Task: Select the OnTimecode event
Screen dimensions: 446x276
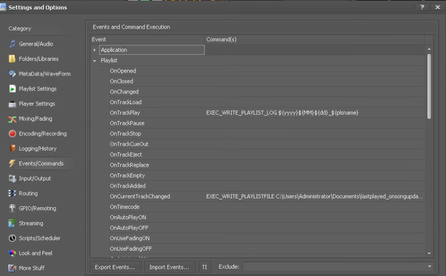Action: (x=124, y=207)
